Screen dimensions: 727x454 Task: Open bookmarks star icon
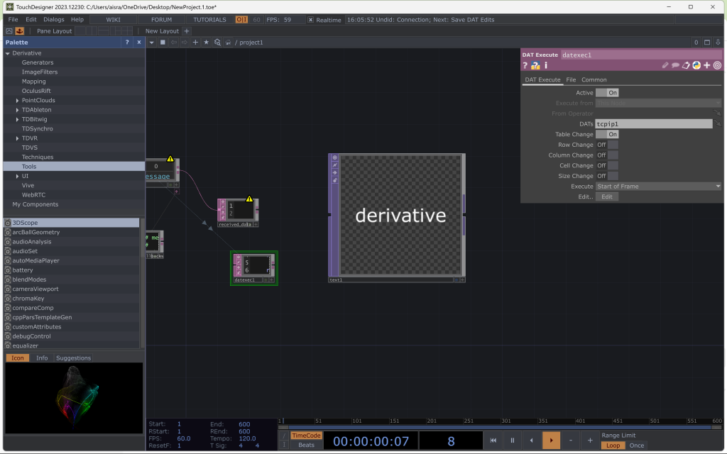coord(207,42)
